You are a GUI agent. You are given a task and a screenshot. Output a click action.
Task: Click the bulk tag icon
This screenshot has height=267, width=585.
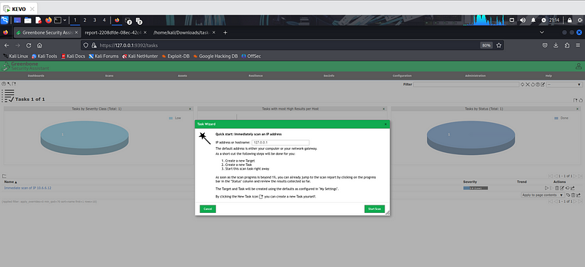pos(568,195)
